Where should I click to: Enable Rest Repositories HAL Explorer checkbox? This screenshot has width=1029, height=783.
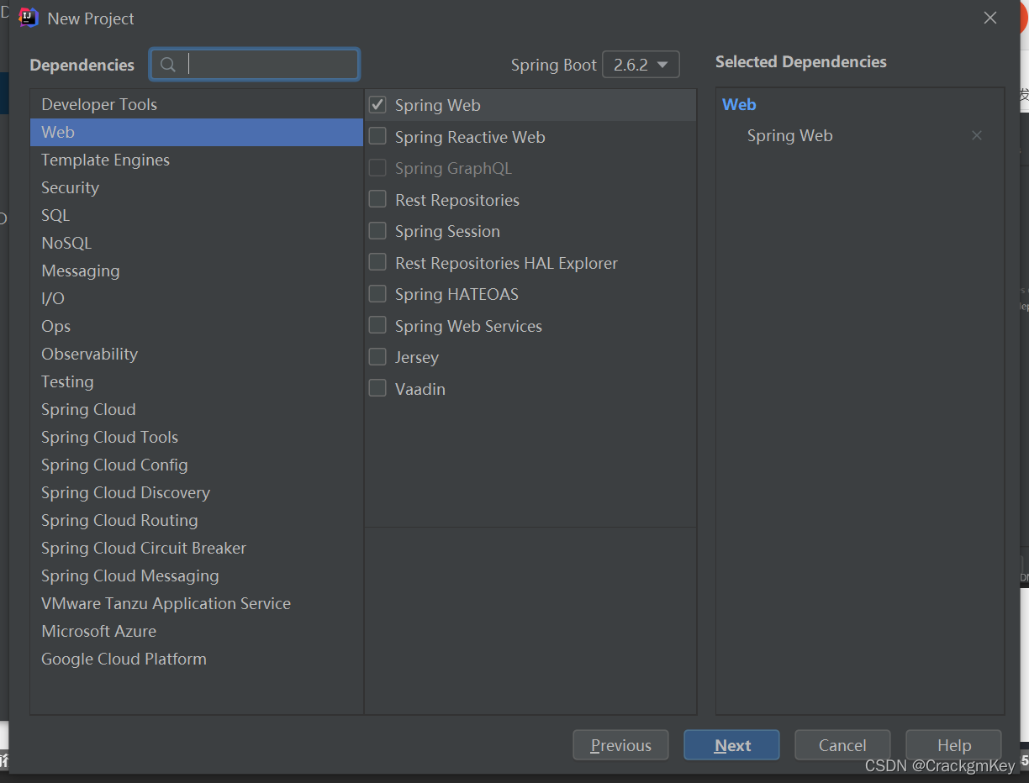378,262
